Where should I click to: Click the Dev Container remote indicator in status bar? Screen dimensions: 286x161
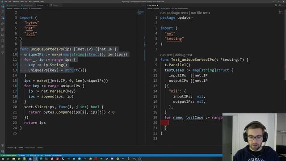[8, 156]
